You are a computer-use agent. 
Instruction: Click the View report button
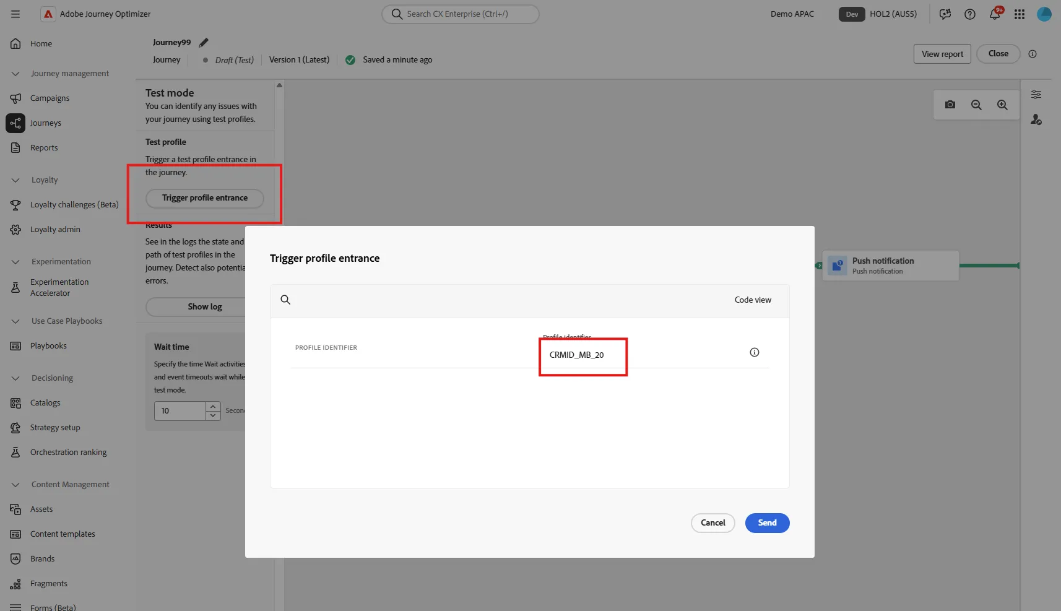(942, 54)
